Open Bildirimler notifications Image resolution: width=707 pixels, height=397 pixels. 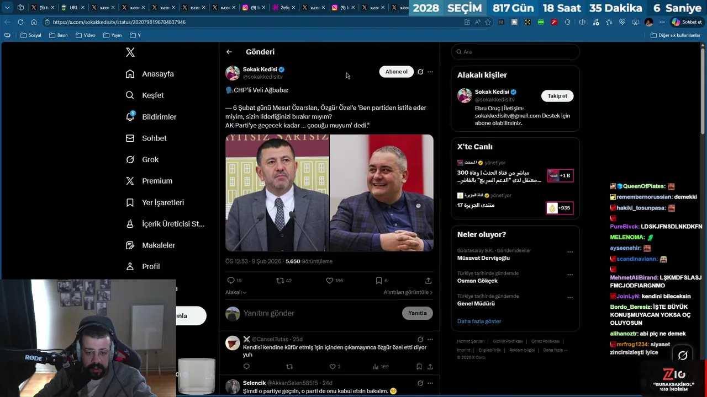coord(151,117)
